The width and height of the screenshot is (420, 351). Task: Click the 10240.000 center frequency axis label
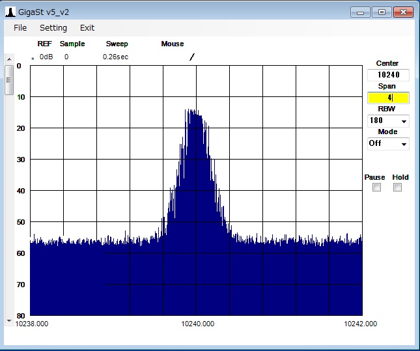pos(198,324)
